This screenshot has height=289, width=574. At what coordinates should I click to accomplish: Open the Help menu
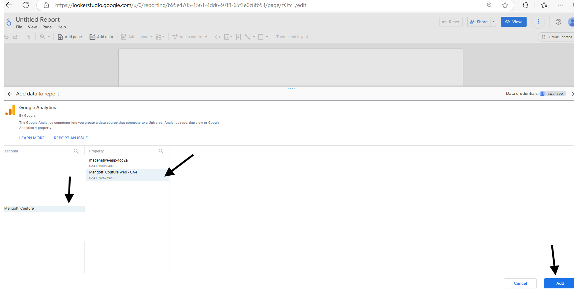pyautogui.click(x=61, y=27)
